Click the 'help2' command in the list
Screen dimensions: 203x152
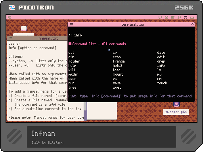point(117,66)
